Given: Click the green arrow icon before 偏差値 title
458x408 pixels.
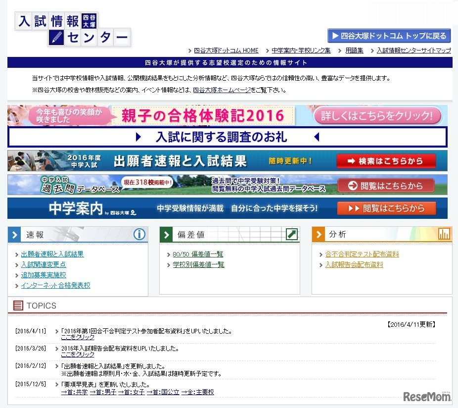Looking at the screenshot, I should 166,234.
